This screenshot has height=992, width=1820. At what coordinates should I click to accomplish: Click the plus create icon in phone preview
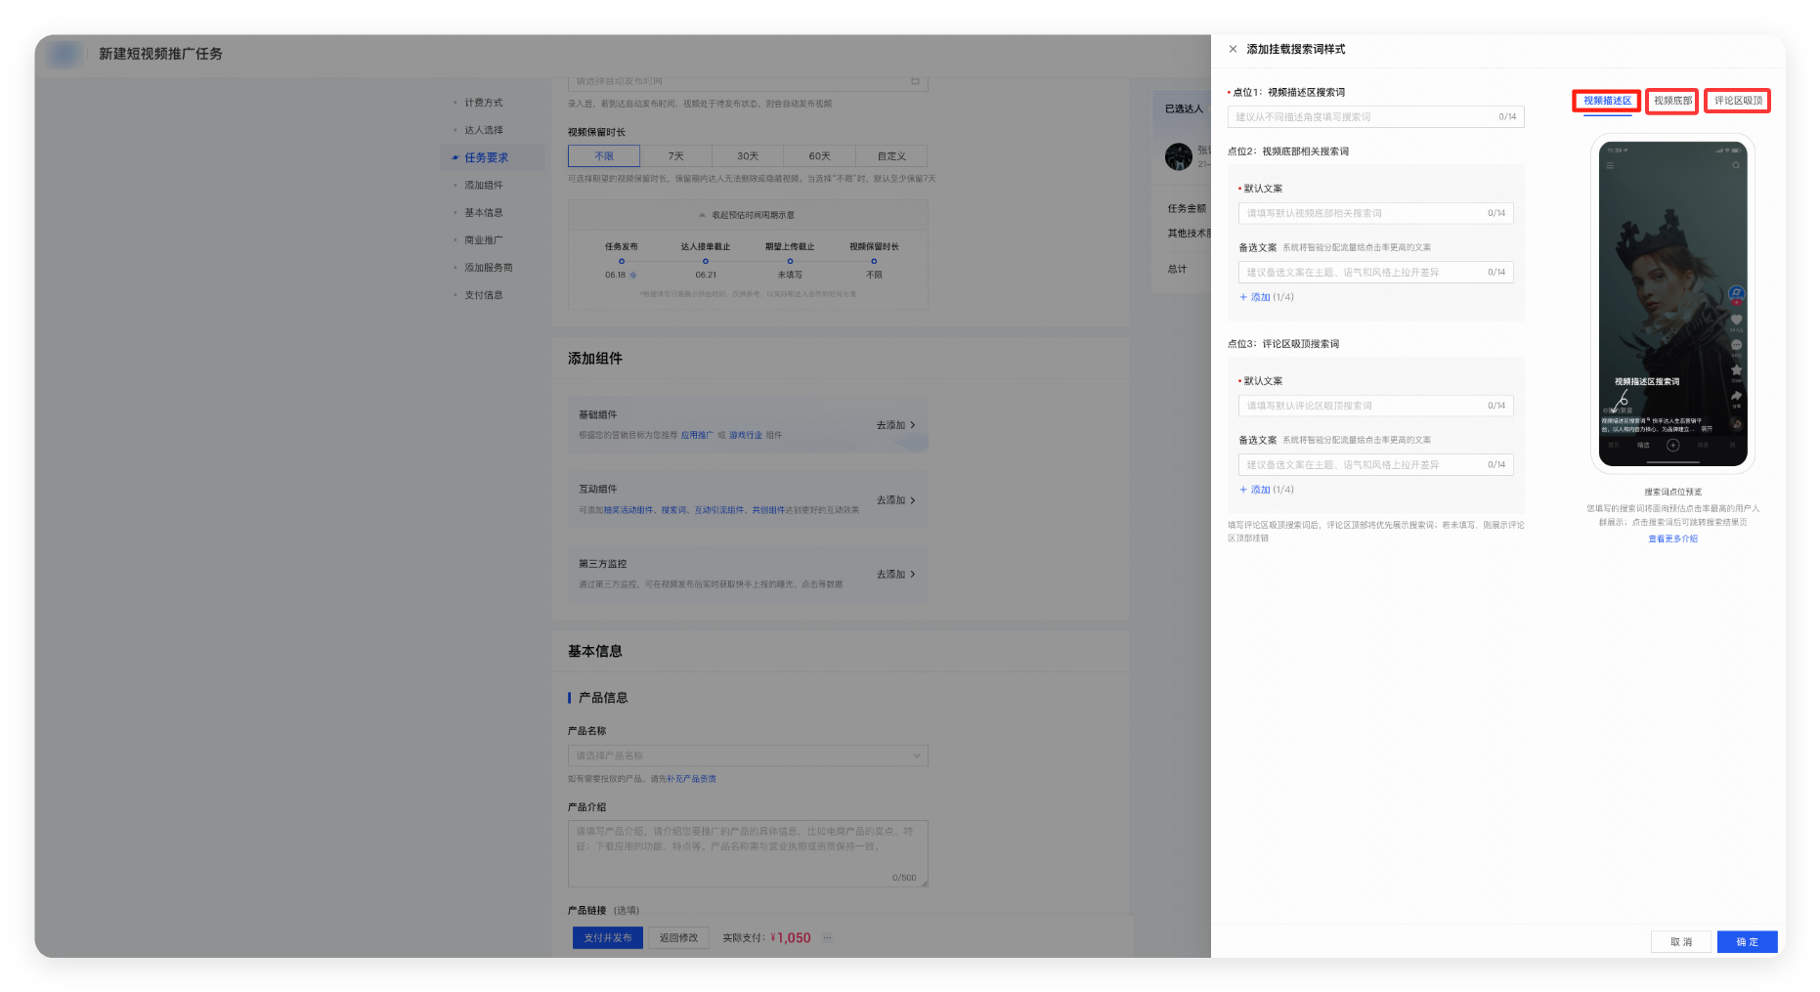coord(1672,446)
